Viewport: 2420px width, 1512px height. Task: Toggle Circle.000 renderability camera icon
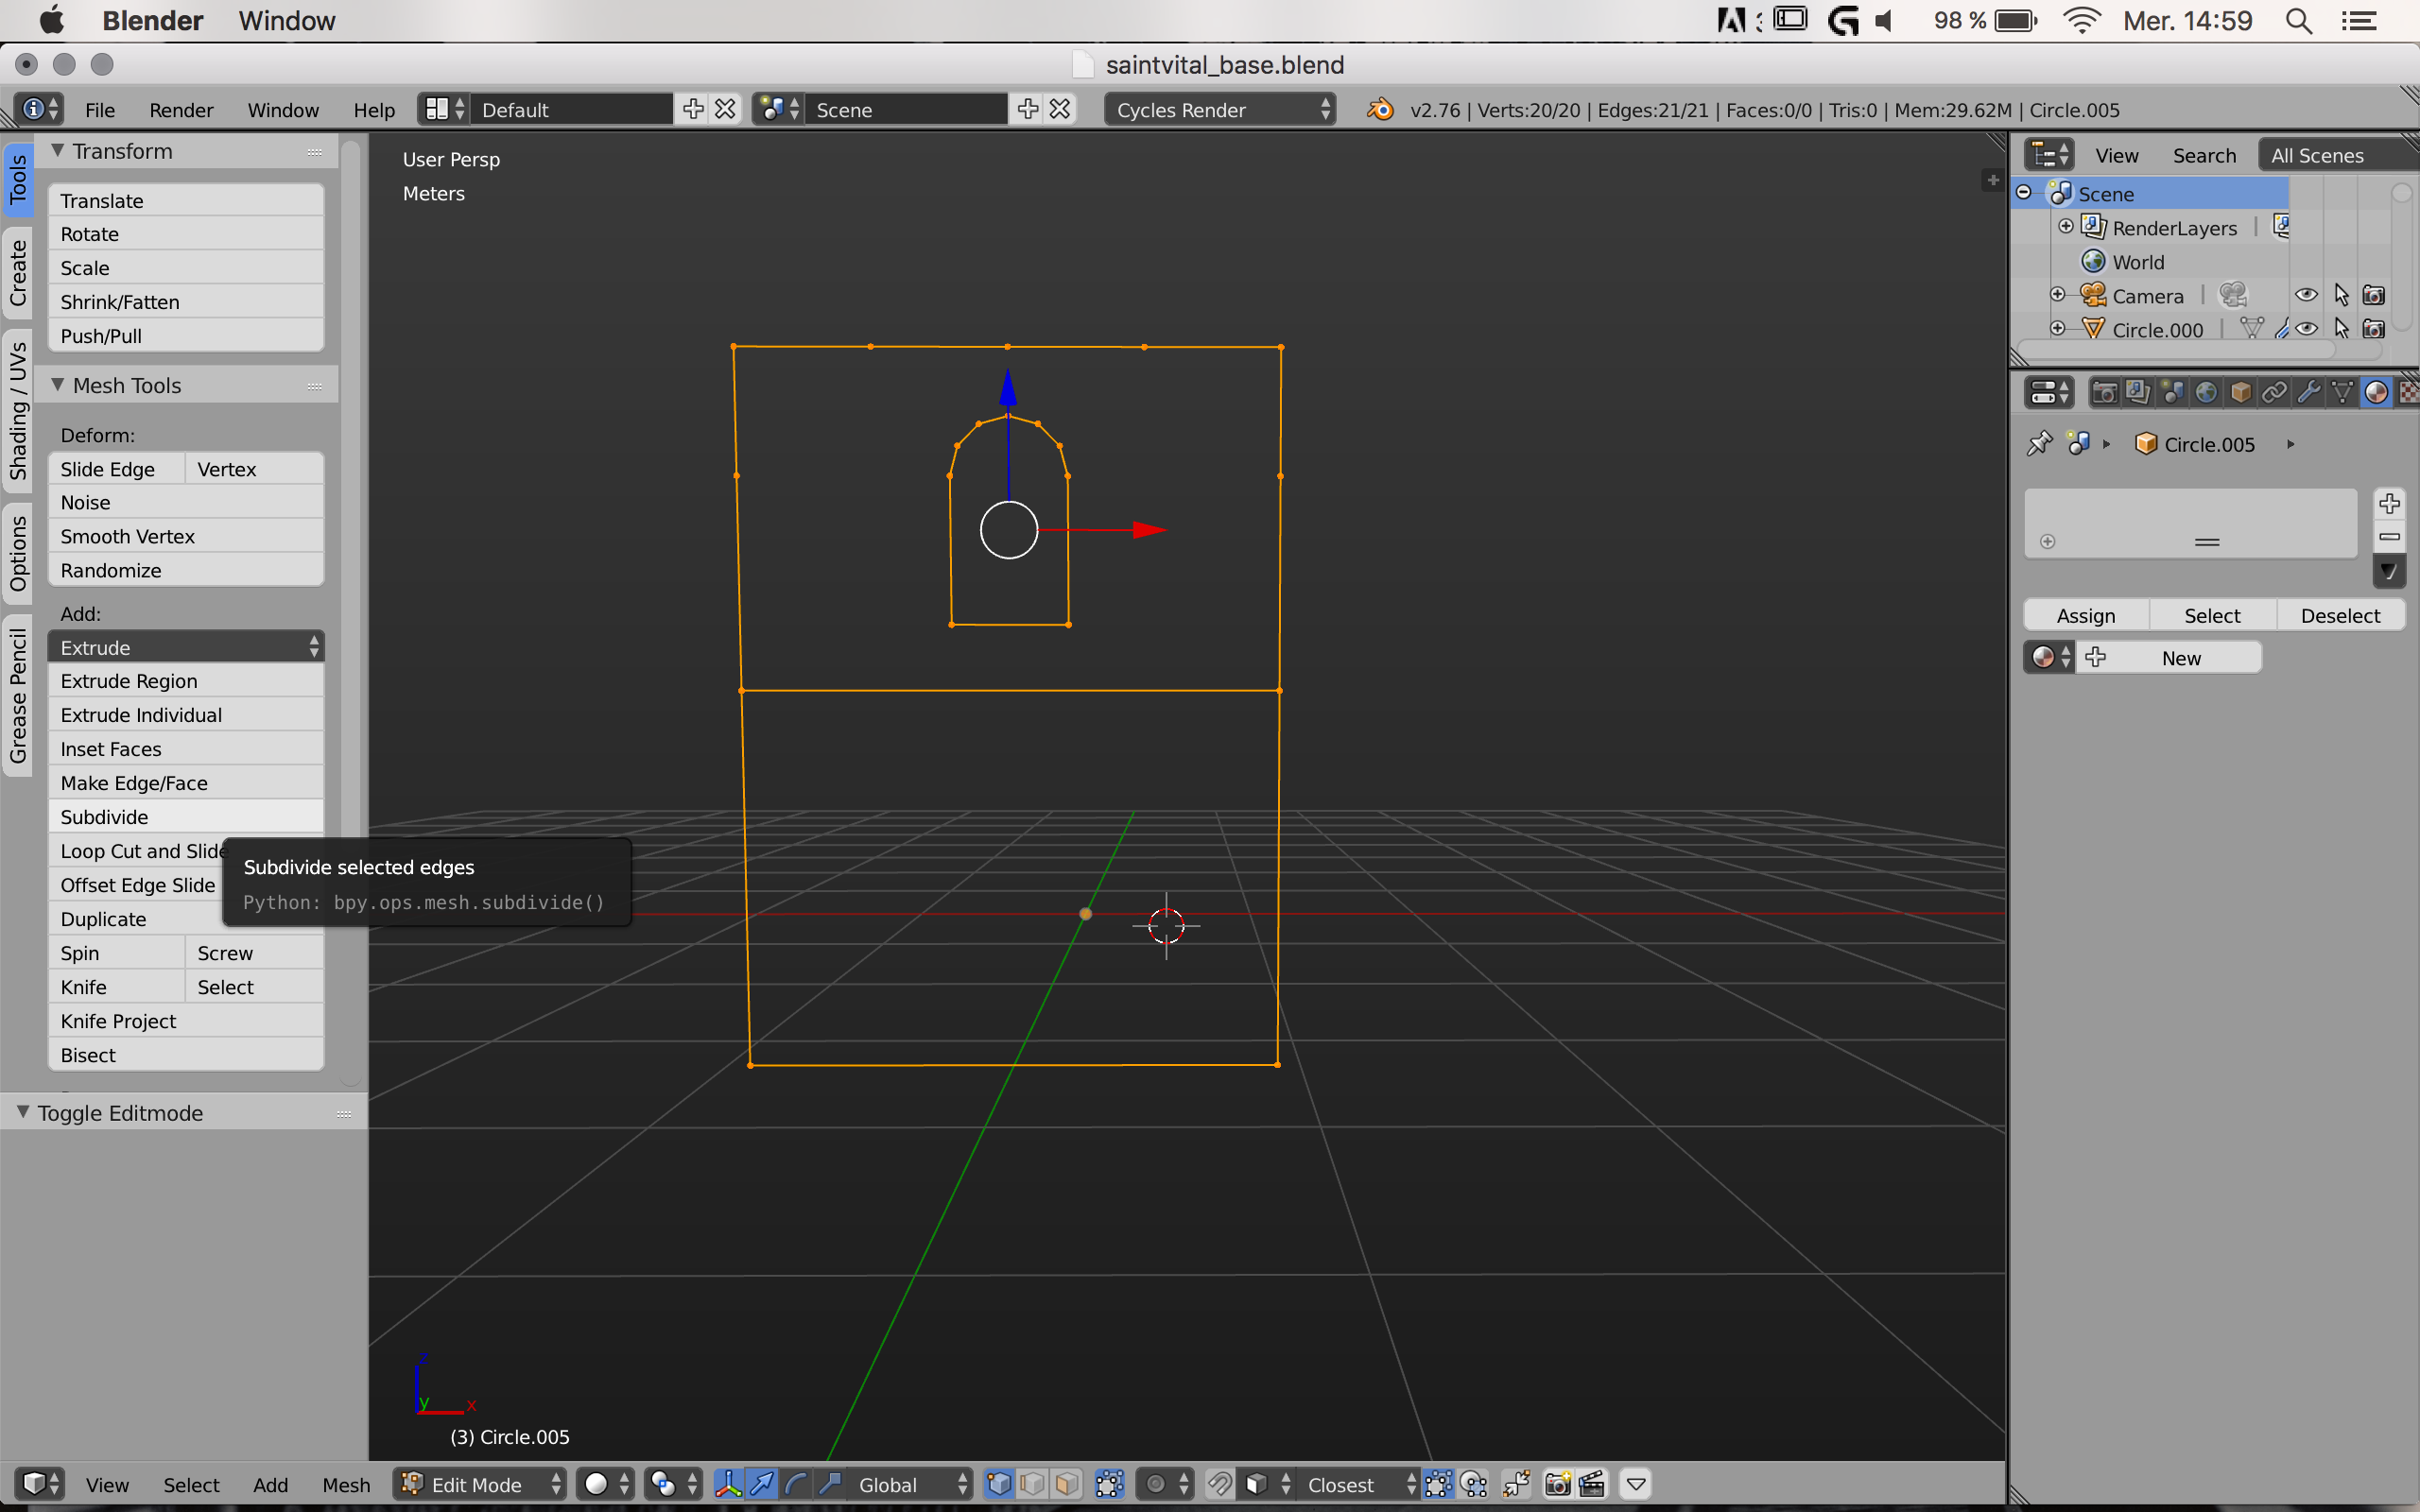[2373, 329]
